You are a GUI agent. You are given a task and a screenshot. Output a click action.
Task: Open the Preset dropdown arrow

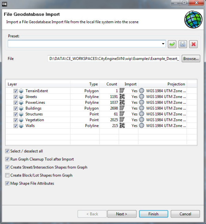[x=163, y=44]
